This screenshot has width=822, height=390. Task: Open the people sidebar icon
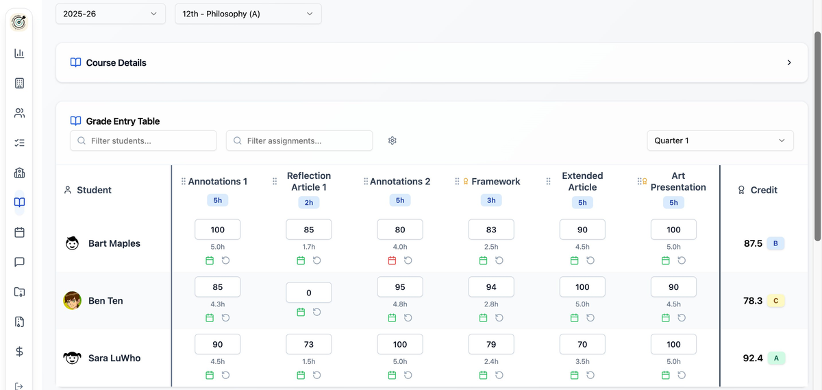click(19, 113)
